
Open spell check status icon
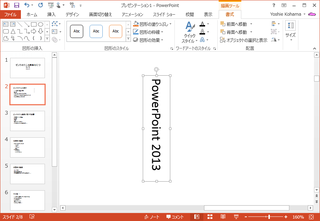(32, 217)
